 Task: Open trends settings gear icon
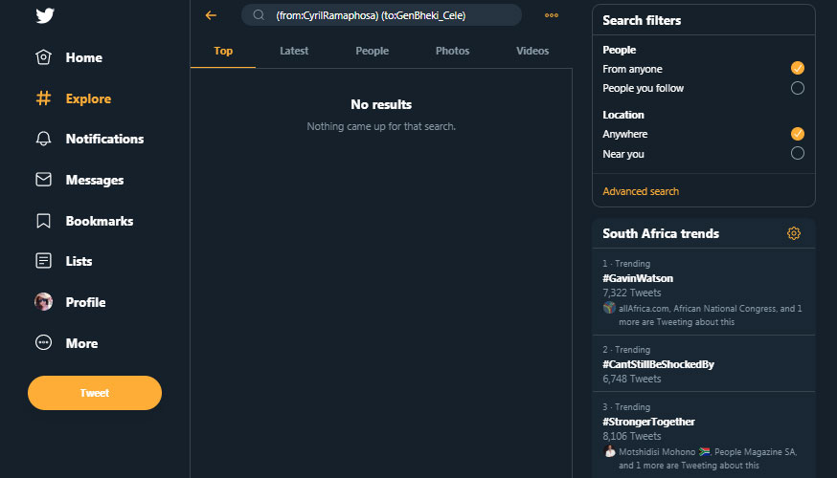[x=793, y=233]
